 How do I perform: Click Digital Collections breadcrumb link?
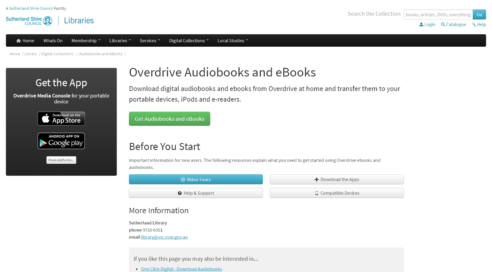tap(57, 54)
